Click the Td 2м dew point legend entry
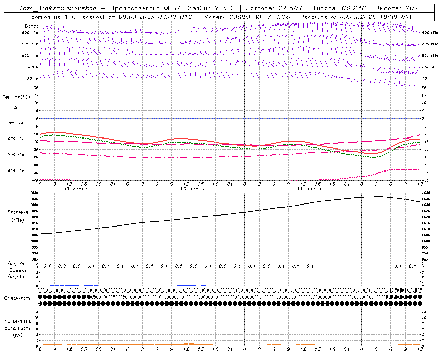 coord(16,123)
